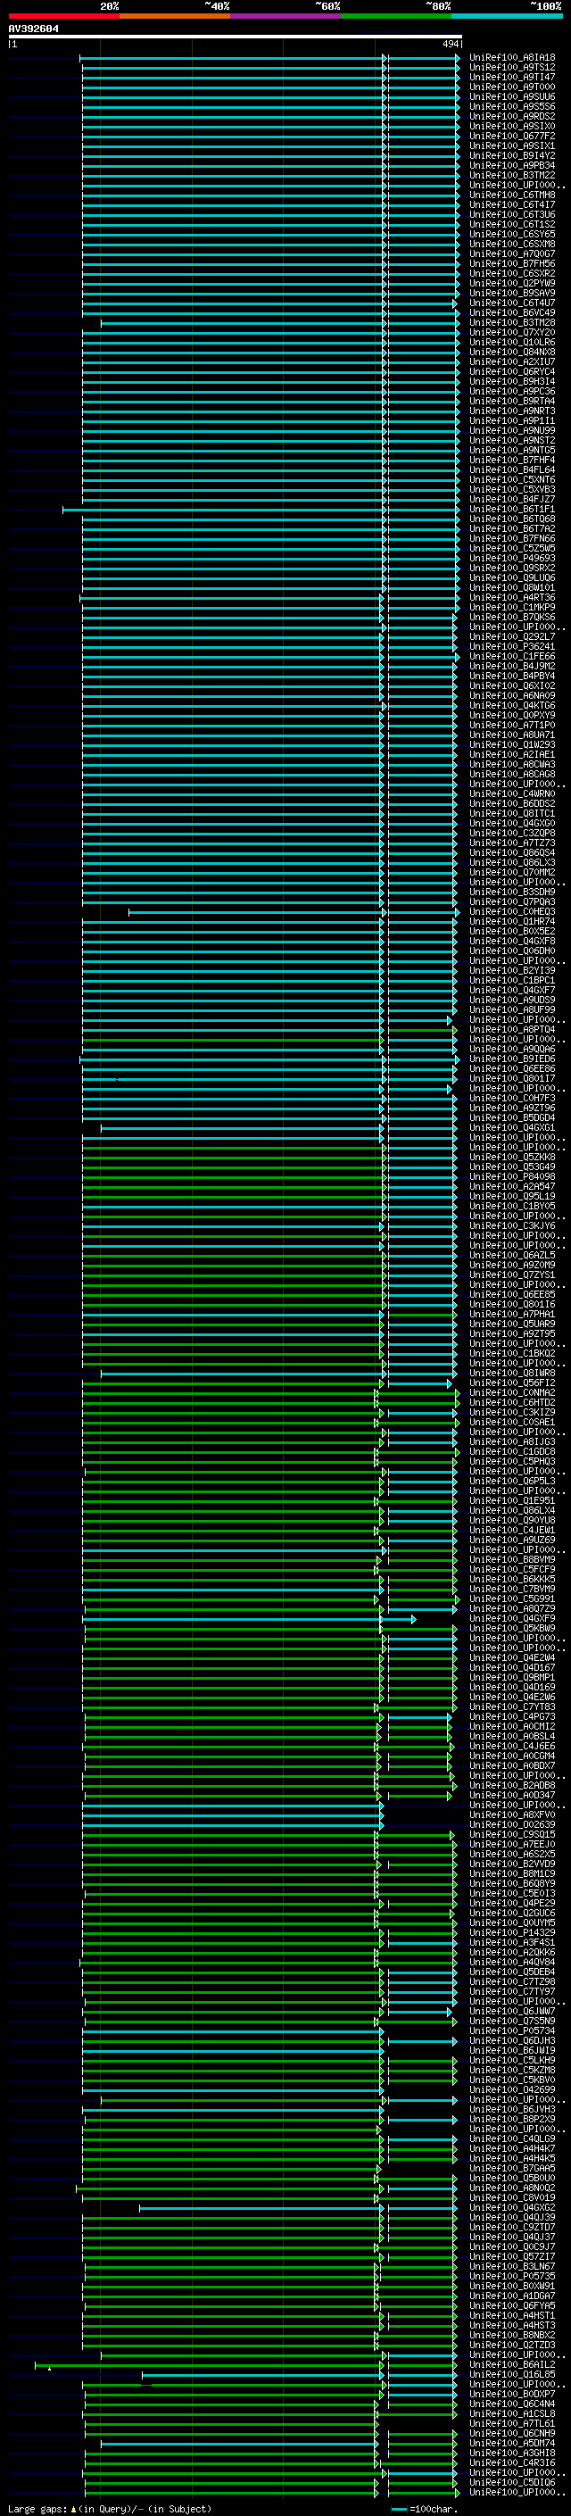Screen dimensions: 571x2516
Task: Select hit UniRef100_A9TI47
Action: coord(512,77)
